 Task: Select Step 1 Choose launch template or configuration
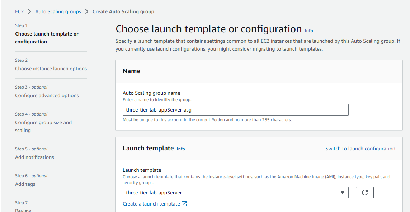pyautogui.click(x=47, y=38)
